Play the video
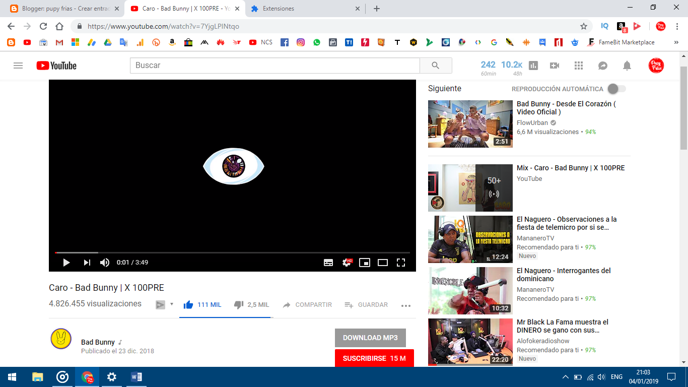Screen dimensions: 688x387 point(66,263)
